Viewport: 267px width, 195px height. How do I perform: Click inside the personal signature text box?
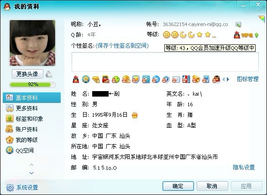(165, 62)
